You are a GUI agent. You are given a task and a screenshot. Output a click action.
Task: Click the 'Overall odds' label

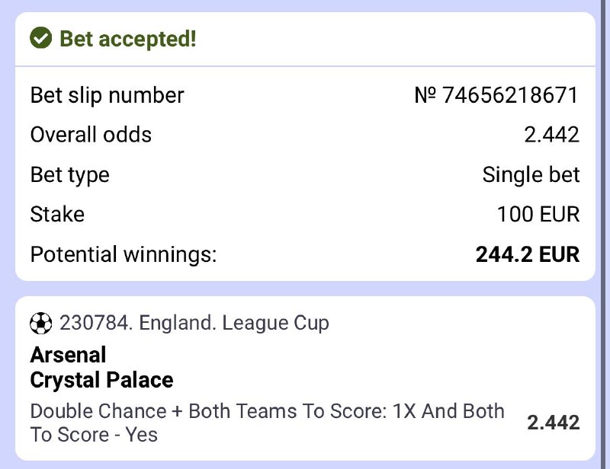coord(91,135)
